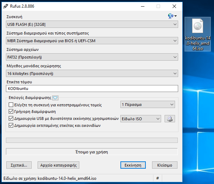Open the FAT32 file system dropdown
214x184 pixels.
coord(92,57)
